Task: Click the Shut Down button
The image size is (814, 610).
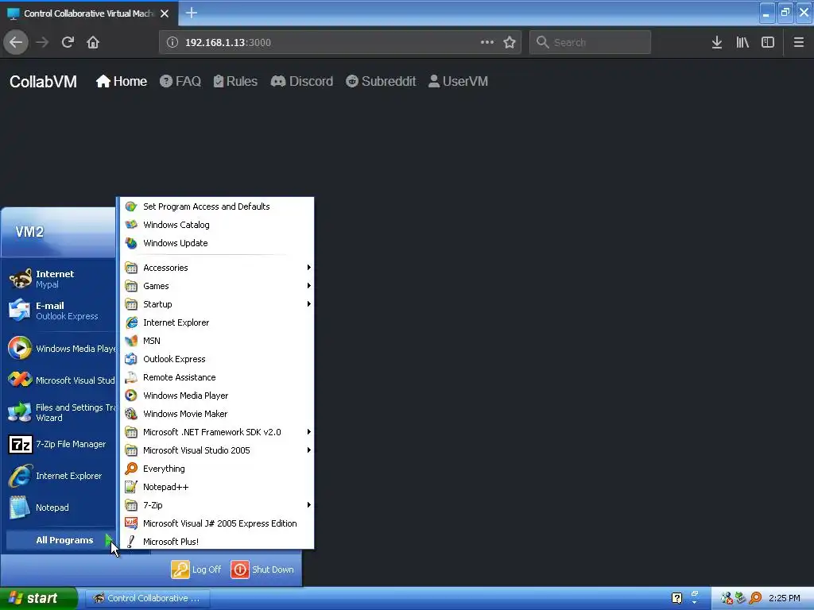Action: pos(262,569)
